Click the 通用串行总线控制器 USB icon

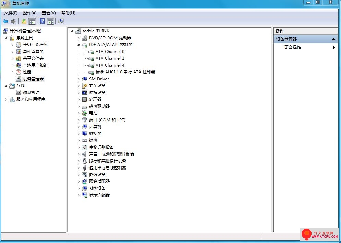[x=85, y=168]
